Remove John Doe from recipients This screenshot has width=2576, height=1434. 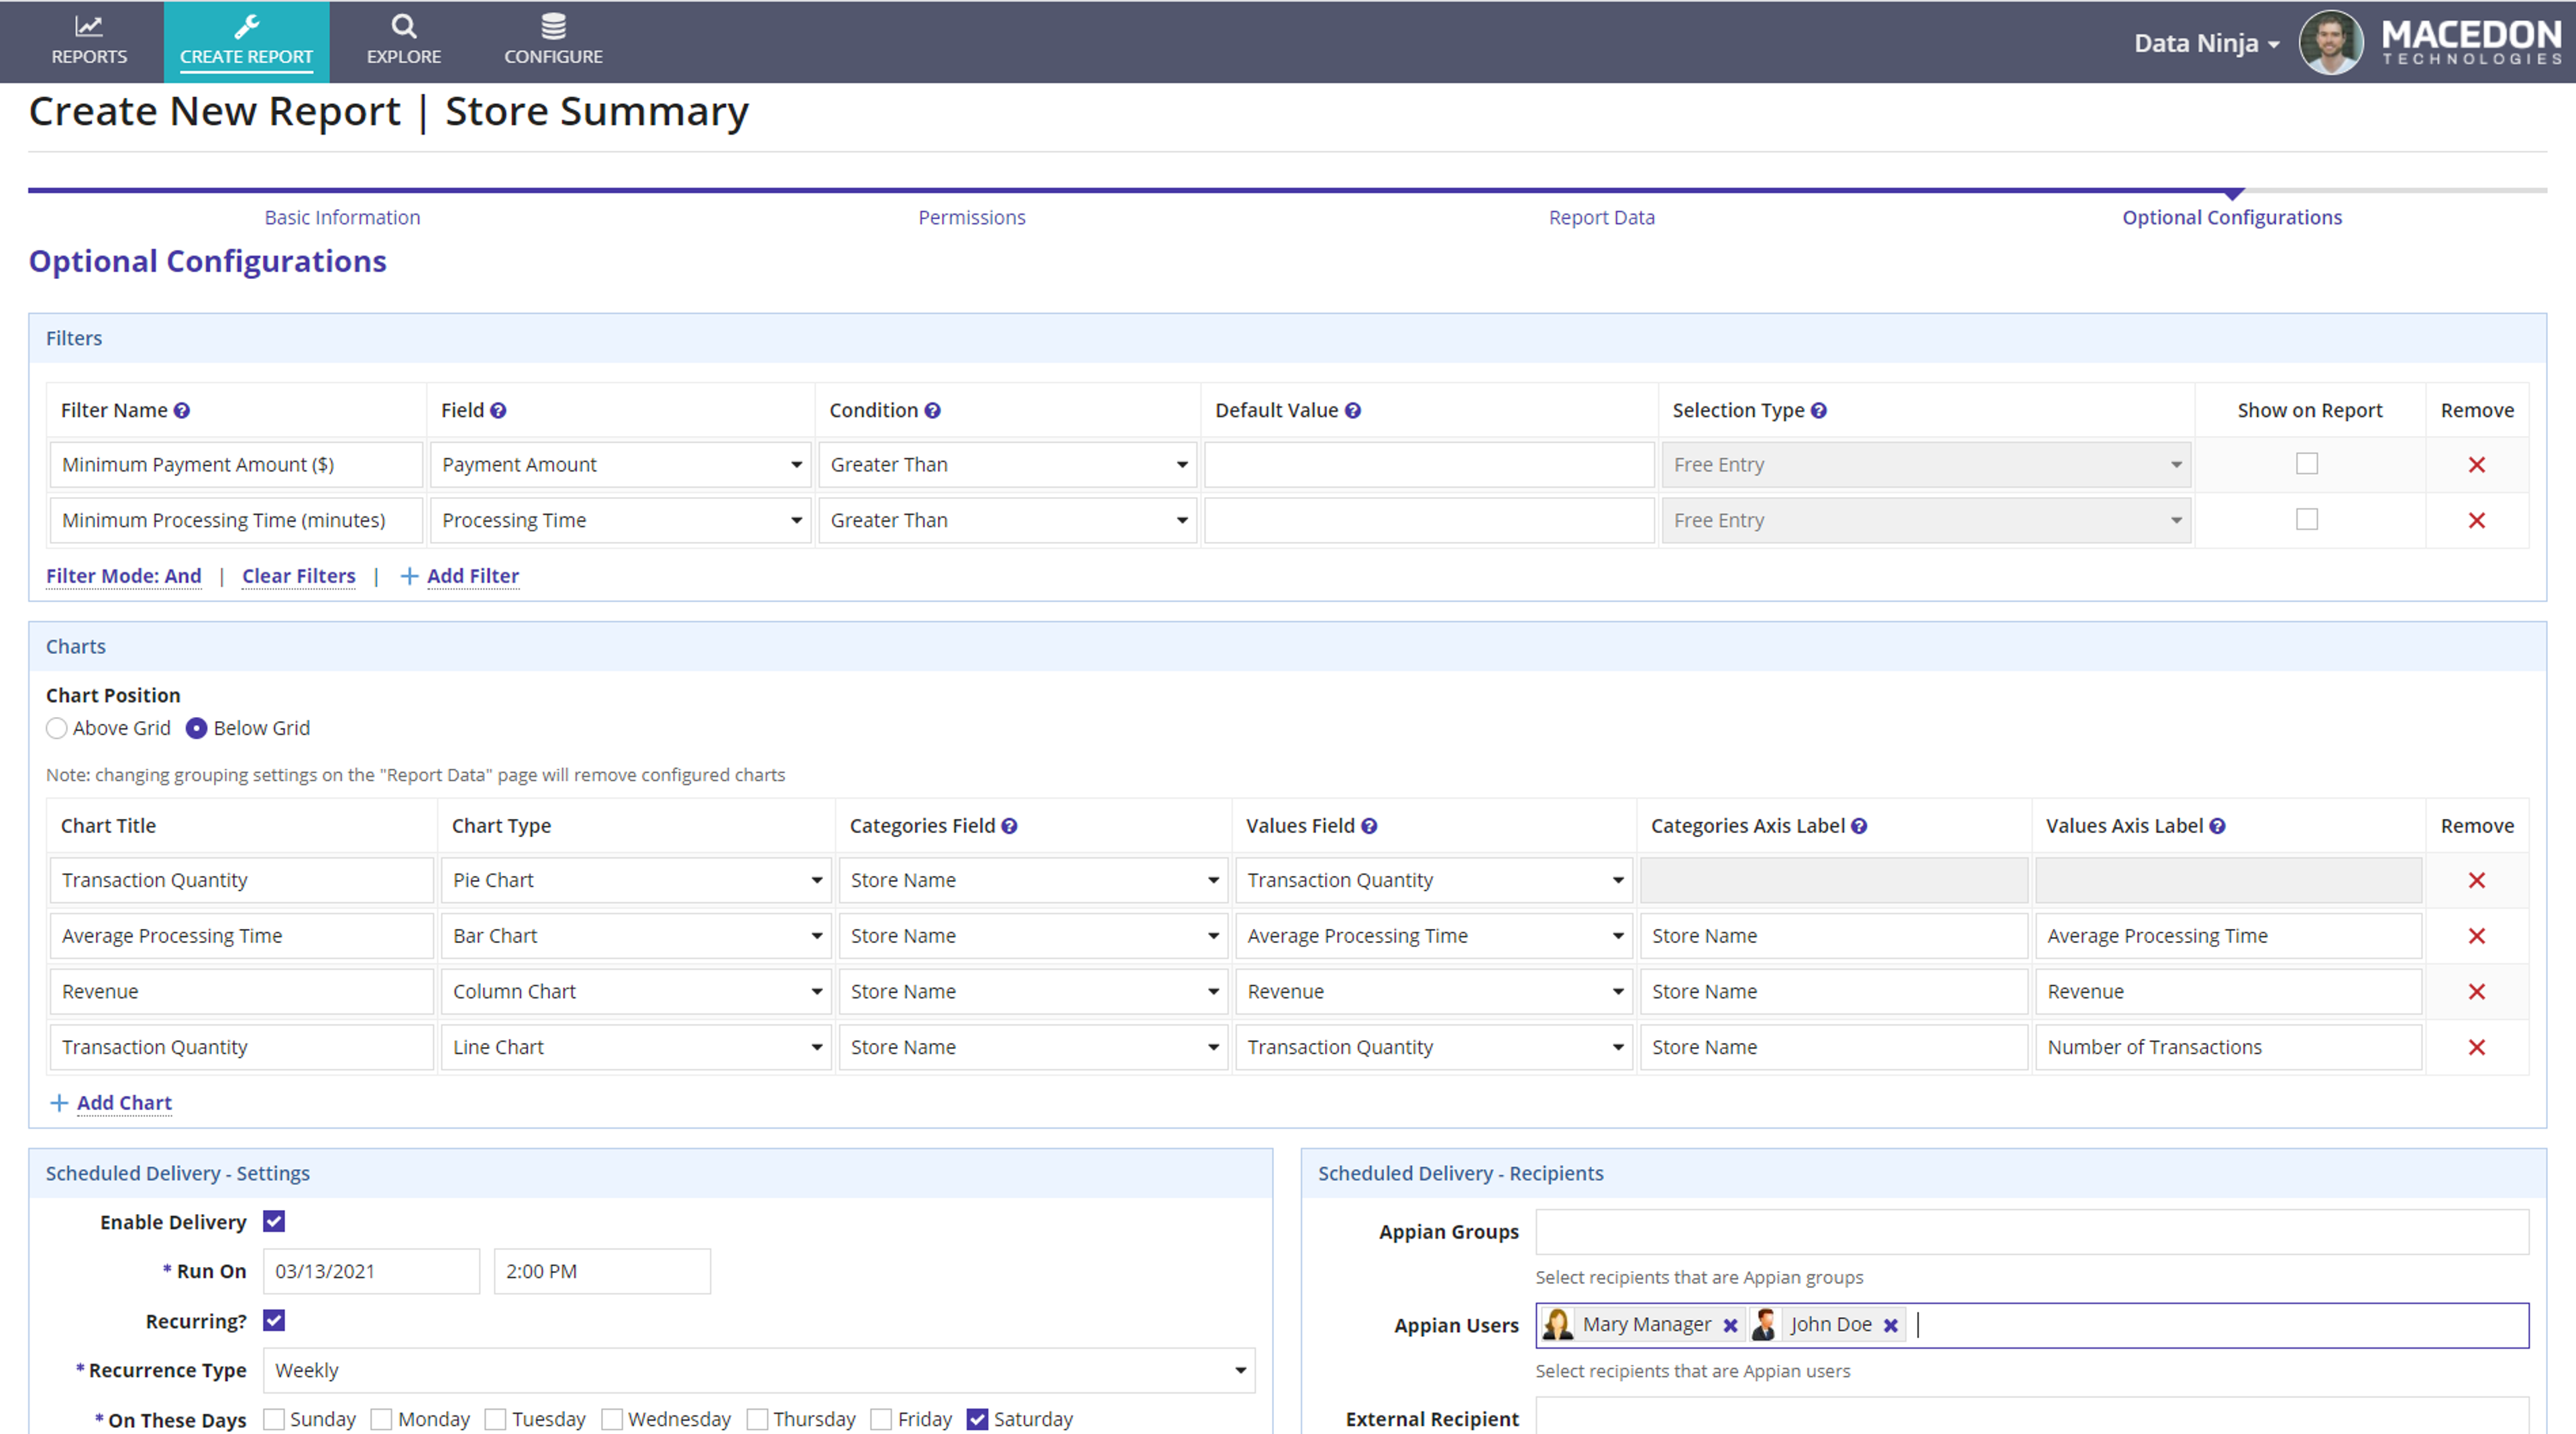[x=1890, y=1325]
